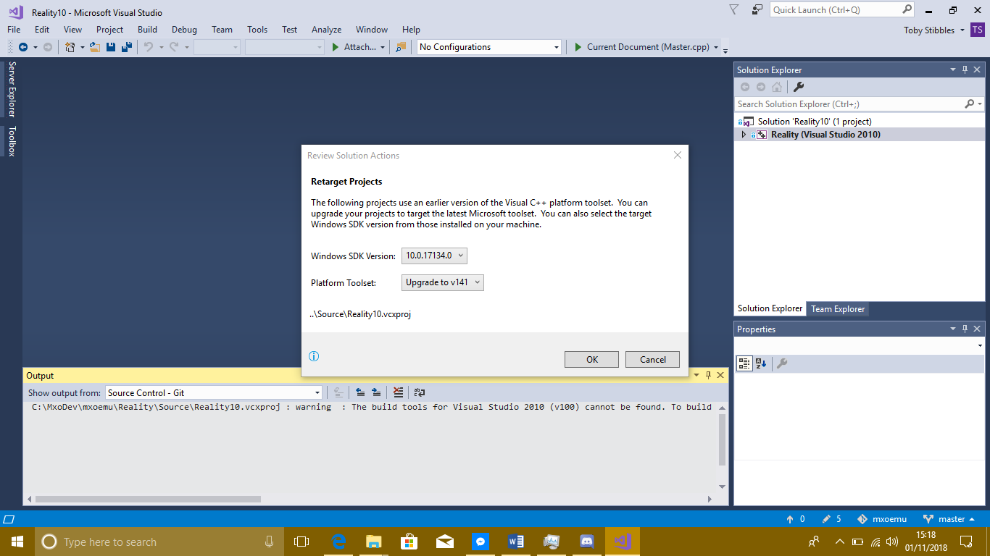Click Cancel in Retarget Projects dialog
The height and width of the screenshot is (556, 990).
[x=652, y=360]
